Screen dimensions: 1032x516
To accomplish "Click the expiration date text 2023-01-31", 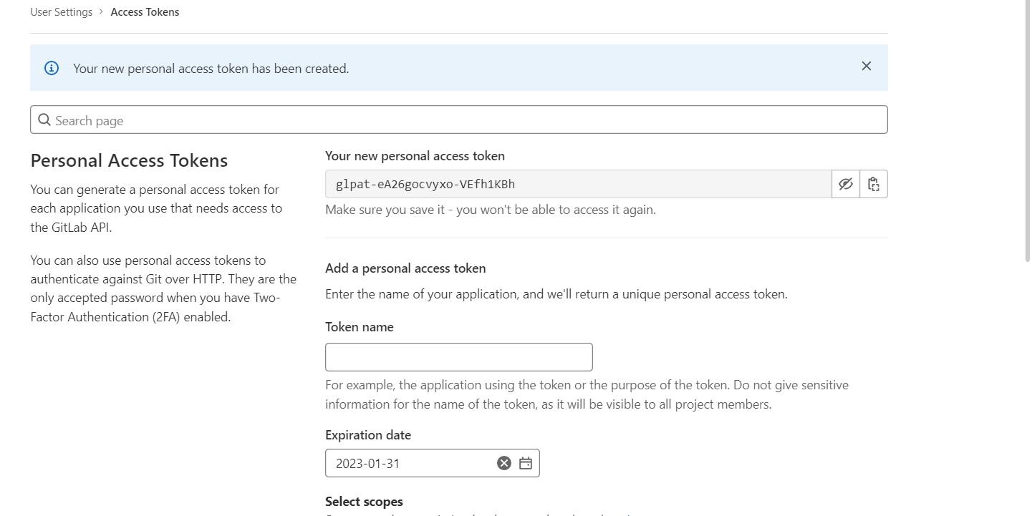I will click(368, 463).
